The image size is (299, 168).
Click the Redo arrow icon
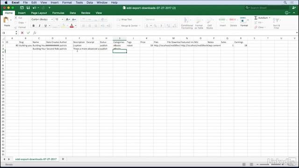tap(43, 8)
